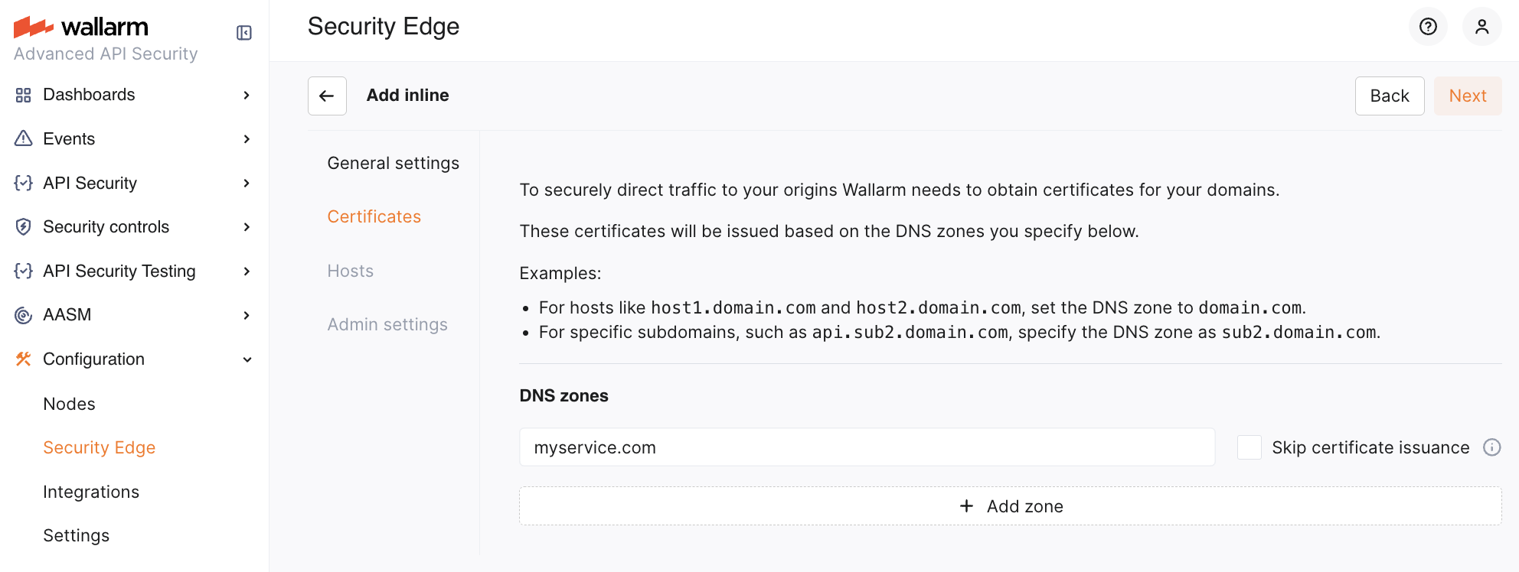The image size is (1519, 572).
Task: Click the AASM radar icon
Action: 24,315
